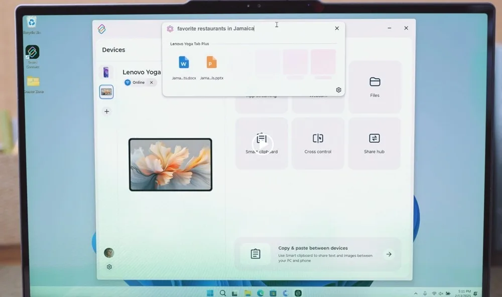Open the Share hub tile
The width and height of the screenshot is (502, 297).
pos(374,143)
